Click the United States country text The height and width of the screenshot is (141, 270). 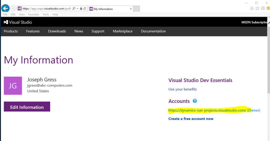tap(38, 91)
